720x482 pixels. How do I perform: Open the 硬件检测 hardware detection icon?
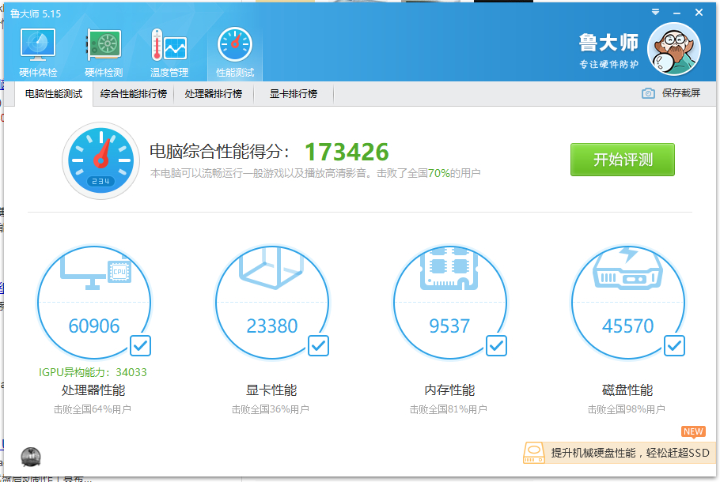pos(104,52)
